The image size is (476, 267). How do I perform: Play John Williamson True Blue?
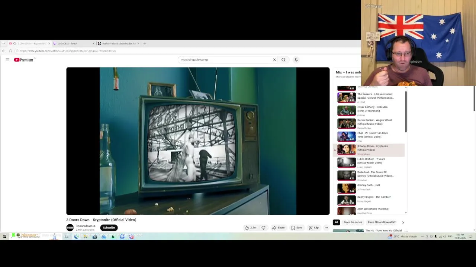point(369,211)
